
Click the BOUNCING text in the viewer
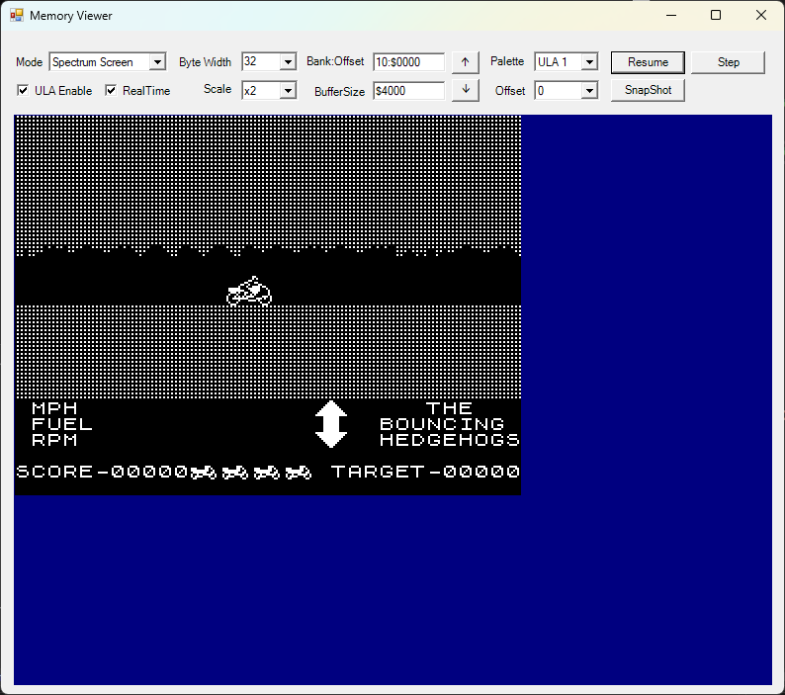click(x=442, y=424)
